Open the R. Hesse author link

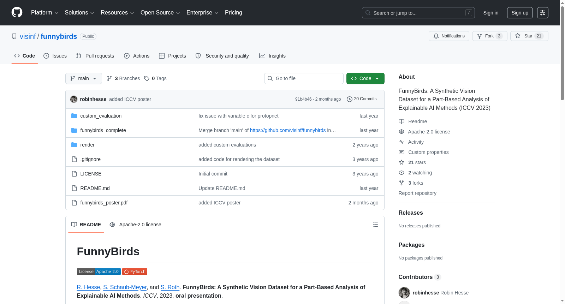(88, 287)
